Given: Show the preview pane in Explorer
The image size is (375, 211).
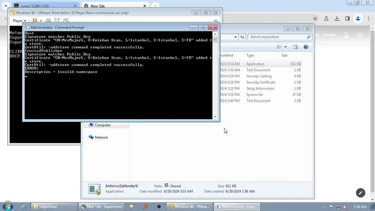Looking at the screenshot, I should tap(295, 47).
